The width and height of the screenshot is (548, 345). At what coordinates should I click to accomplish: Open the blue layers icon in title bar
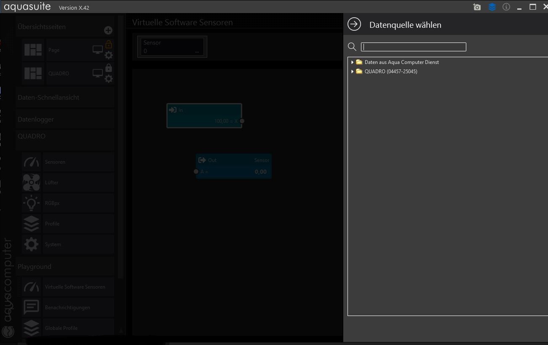click(492, 7)
